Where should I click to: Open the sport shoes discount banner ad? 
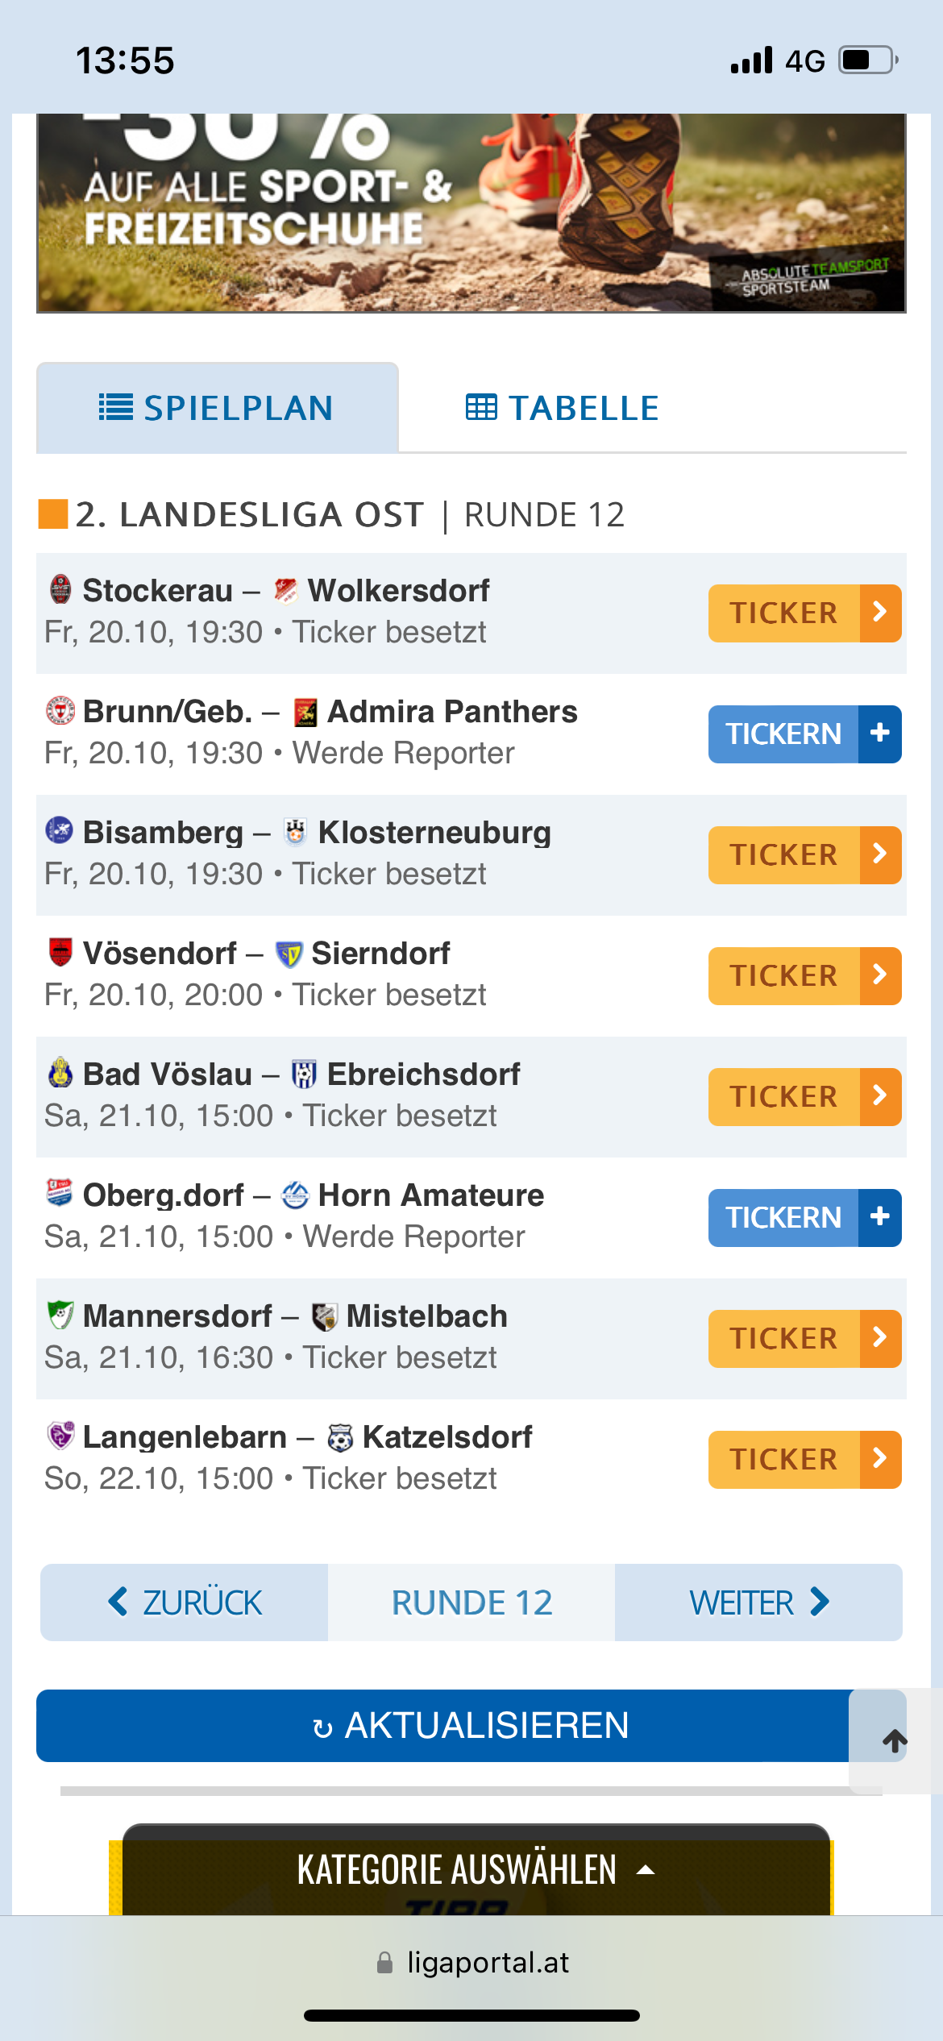point(471,213)
